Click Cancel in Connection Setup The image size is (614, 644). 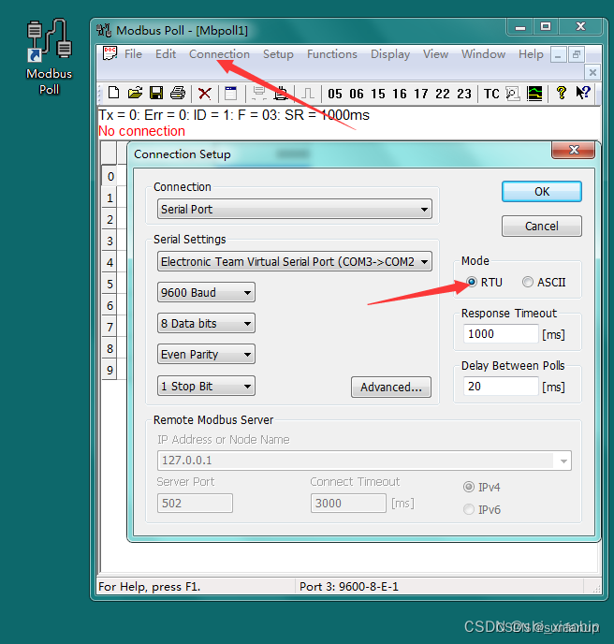coord(542,226)
